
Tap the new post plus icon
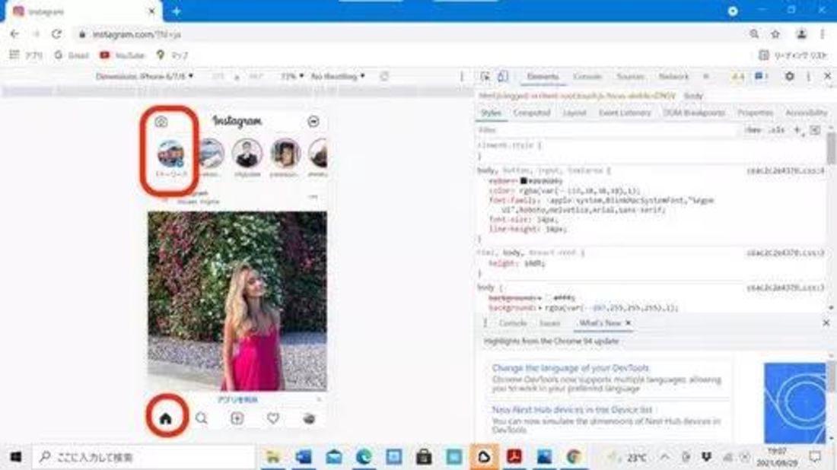pos(237,419)
